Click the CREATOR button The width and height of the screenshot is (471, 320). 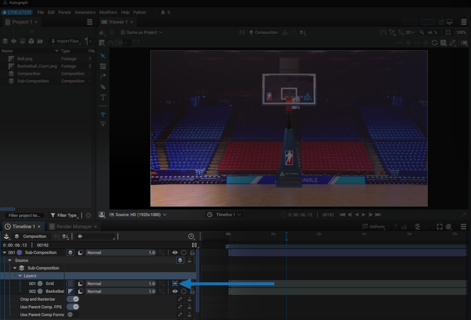coord(17,12)
